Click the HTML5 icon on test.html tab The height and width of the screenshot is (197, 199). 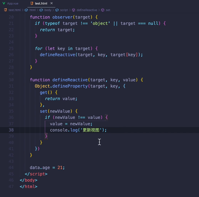click(x=32, y=3)
